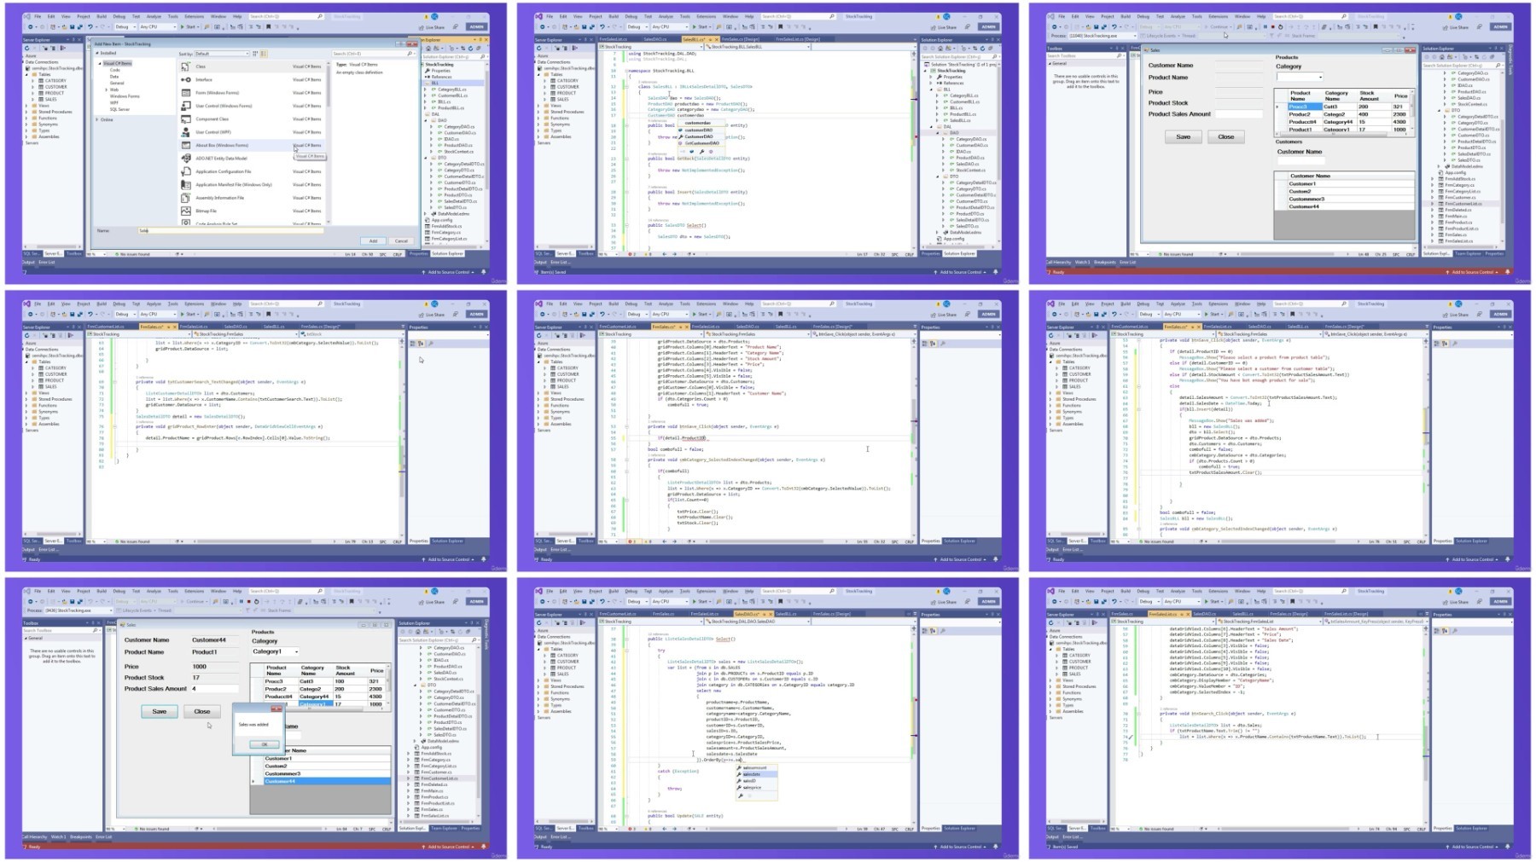
Task: Choose the Component Class template icon
Action: 186,119
